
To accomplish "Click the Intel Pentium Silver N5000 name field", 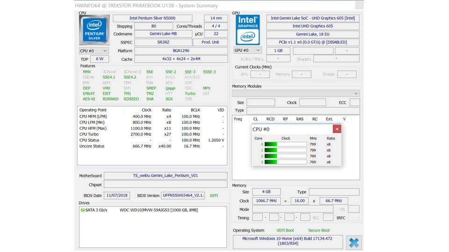I will [152, 18].
